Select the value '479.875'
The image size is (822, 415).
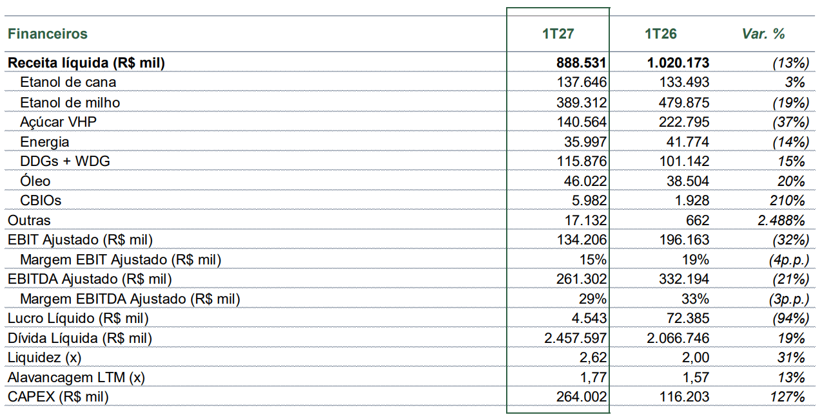coord(685,102)
